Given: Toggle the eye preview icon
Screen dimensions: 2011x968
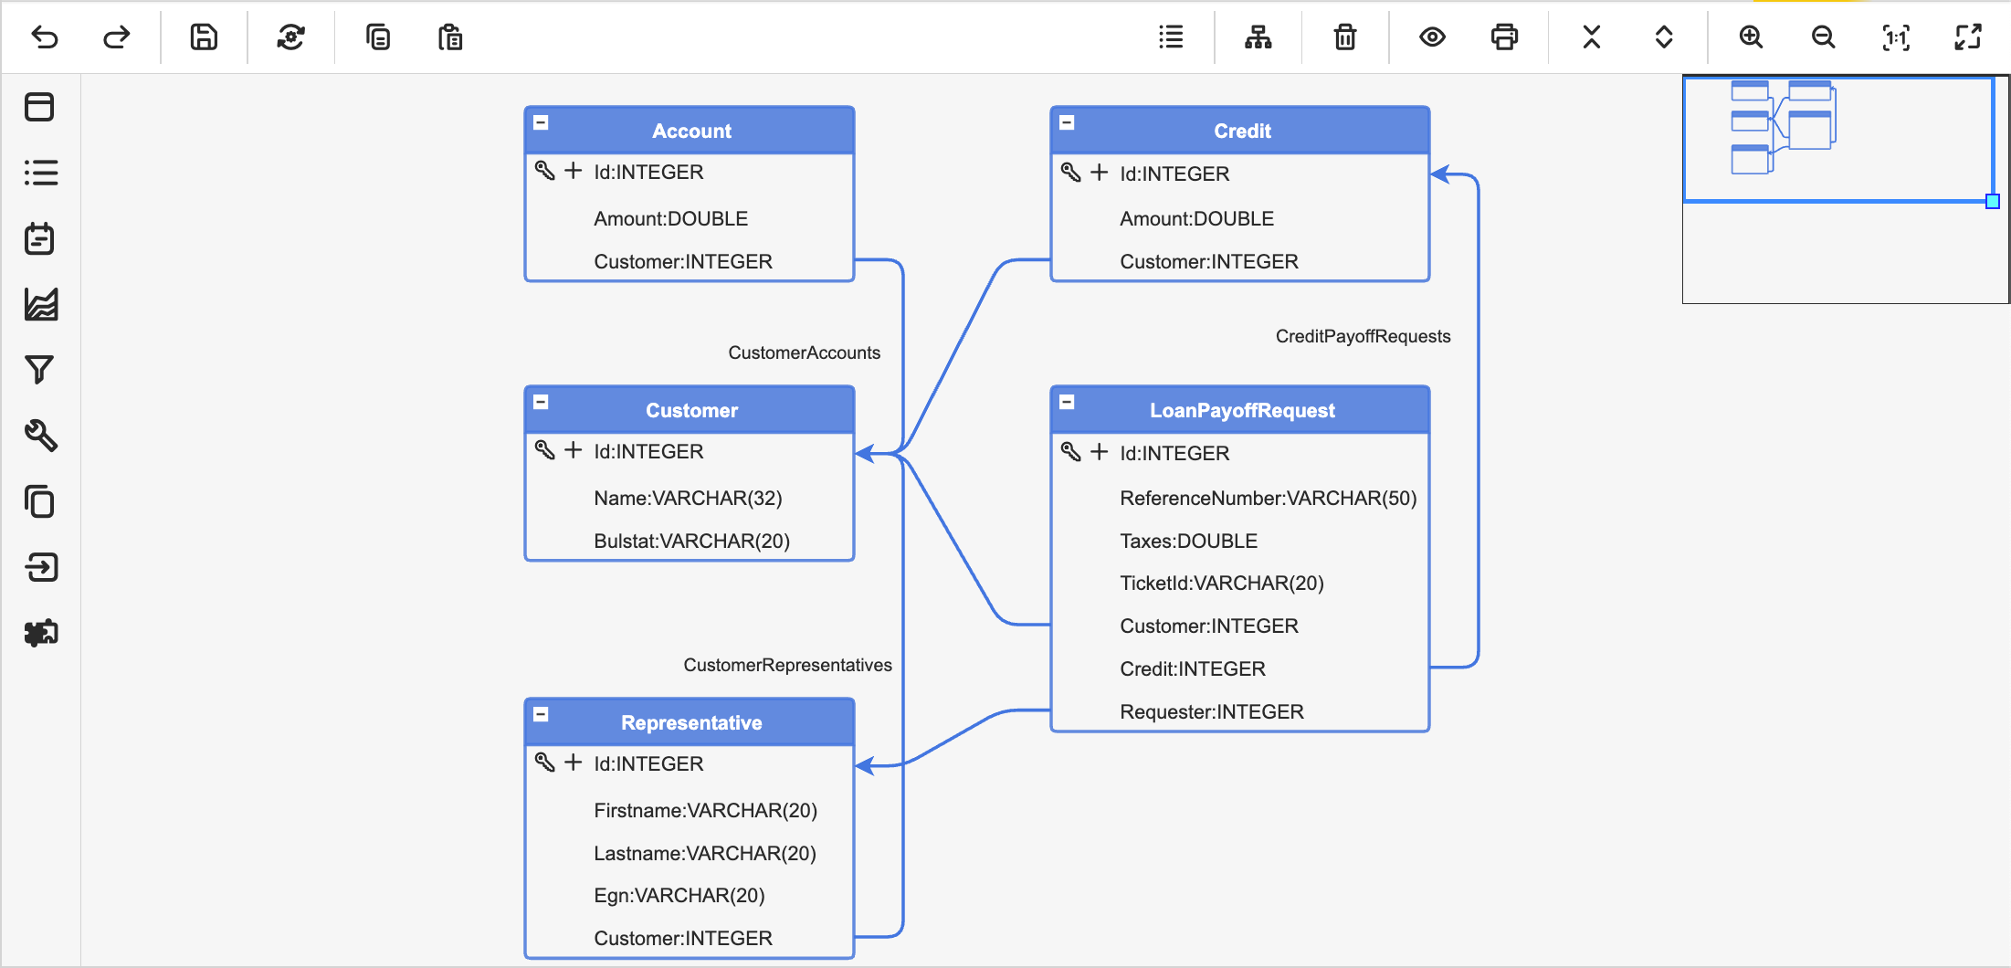Looking at the screenshot, I should pos(1432,37).
